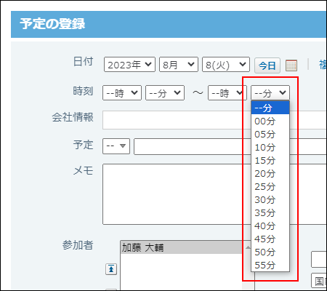Select the --分 option in list
Viewport: 327px width, 291px height.
[270, 108]
